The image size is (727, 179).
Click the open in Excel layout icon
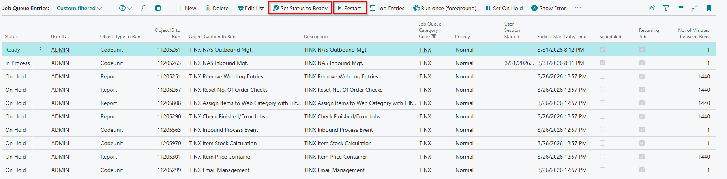[158, 8]
